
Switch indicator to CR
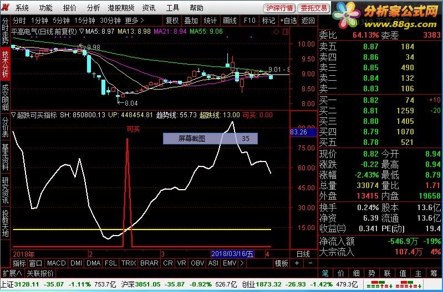[x=168, y=263]
